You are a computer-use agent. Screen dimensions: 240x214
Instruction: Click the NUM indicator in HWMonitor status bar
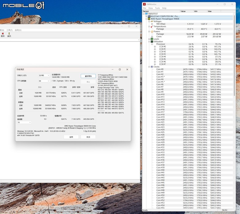(x=225, y=210)
